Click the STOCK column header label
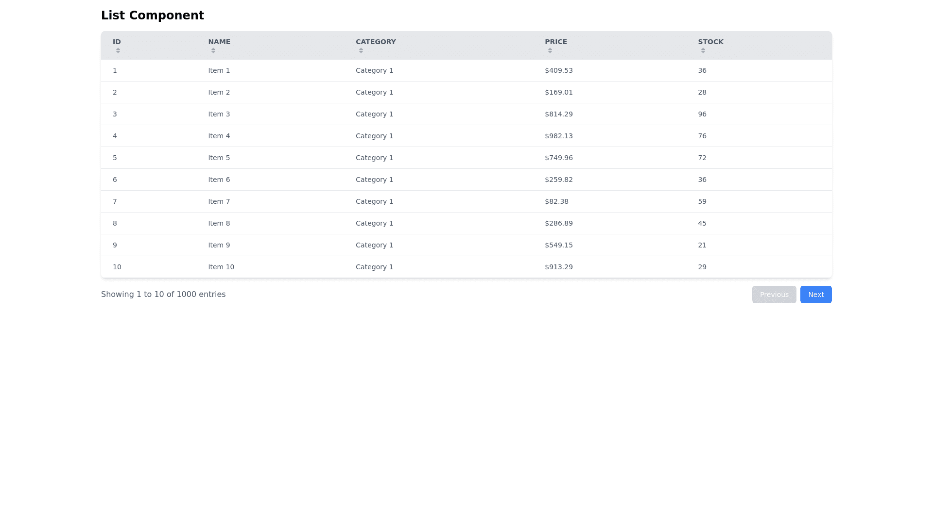The image size is (933, 524). tap(710, 42)
